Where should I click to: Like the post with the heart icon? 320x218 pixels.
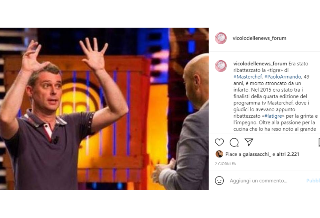tap(220, 142)
